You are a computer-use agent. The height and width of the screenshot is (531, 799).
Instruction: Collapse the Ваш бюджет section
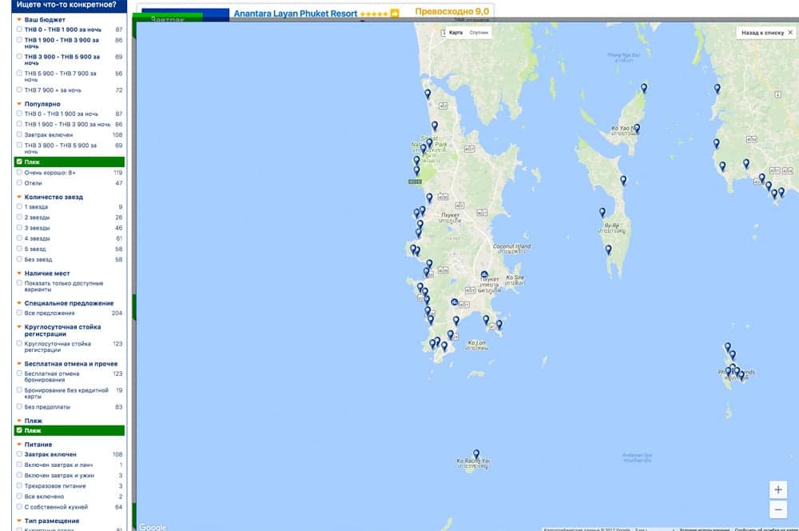coord(19,19)
